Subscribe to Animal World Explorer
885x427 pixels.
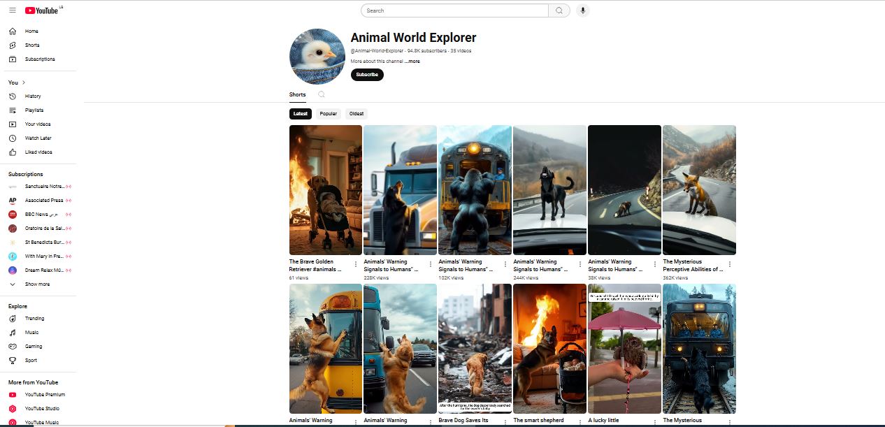tap(367, 75)
